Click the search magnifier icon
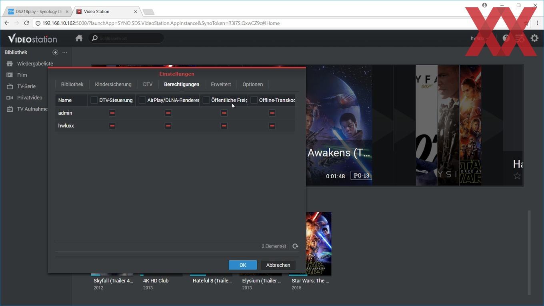 (x=94, y=38)
